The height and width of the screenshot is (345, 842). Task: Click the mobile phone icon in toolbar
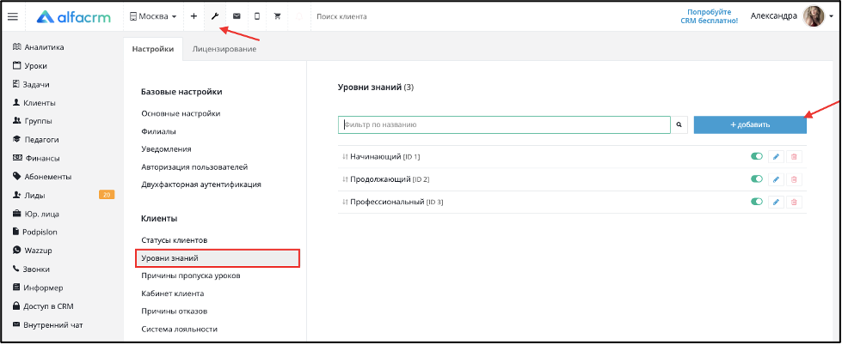click(x=256, y=16)
